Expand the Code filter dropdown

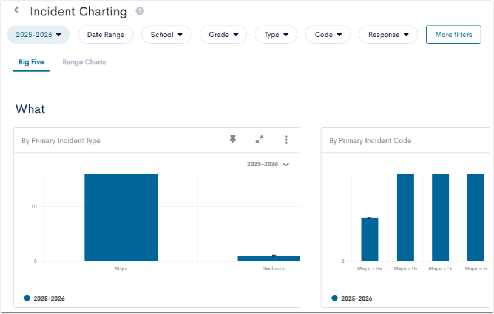click(x=328, y=35)
